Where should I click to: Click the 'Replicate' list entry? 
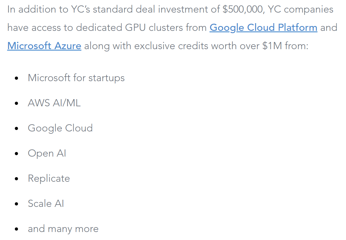(x=49, y=179)
